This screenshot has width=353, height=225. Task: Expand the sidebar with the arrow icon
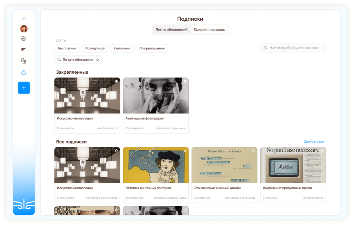coord(24,18)
